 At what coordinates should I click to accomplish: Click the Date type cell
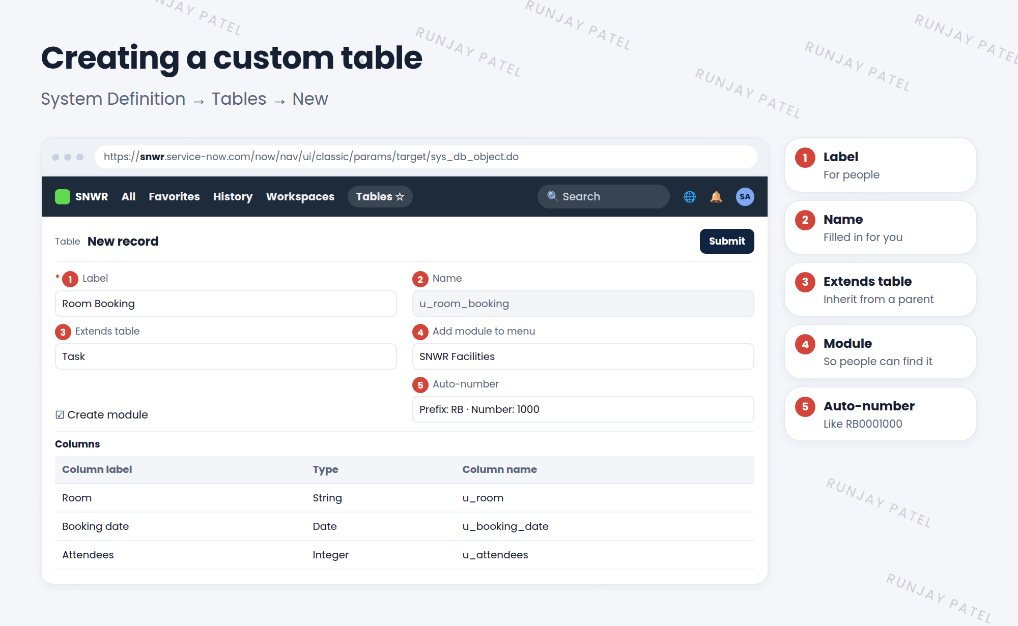pyautogui.click(x=325, y=526)
